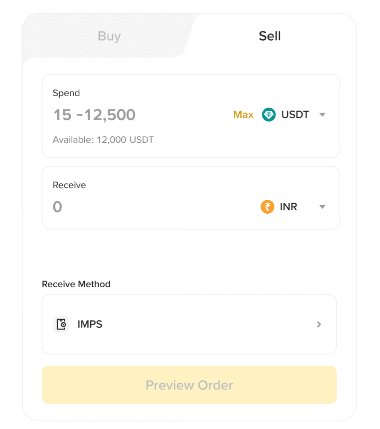Select the IMPS receive method text

point(90,324)
